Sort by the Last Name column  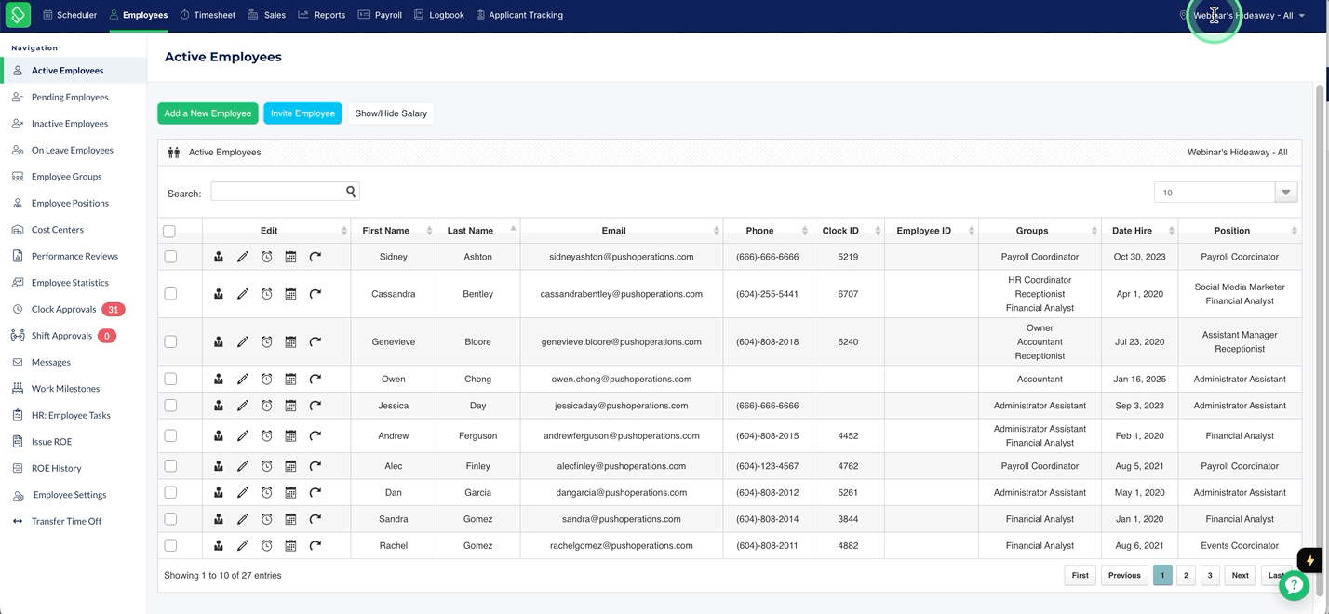pyautogui.click(x=477, y=231)
